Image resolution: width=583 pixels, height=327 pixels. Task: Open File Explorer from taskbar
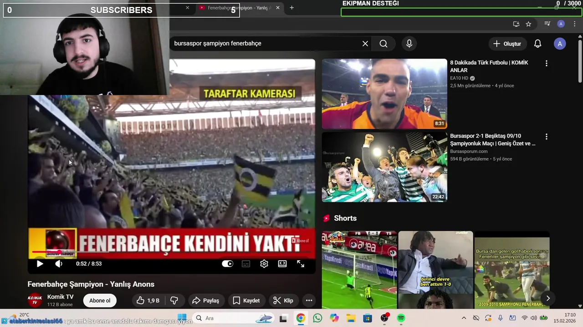tap(351, 318)
